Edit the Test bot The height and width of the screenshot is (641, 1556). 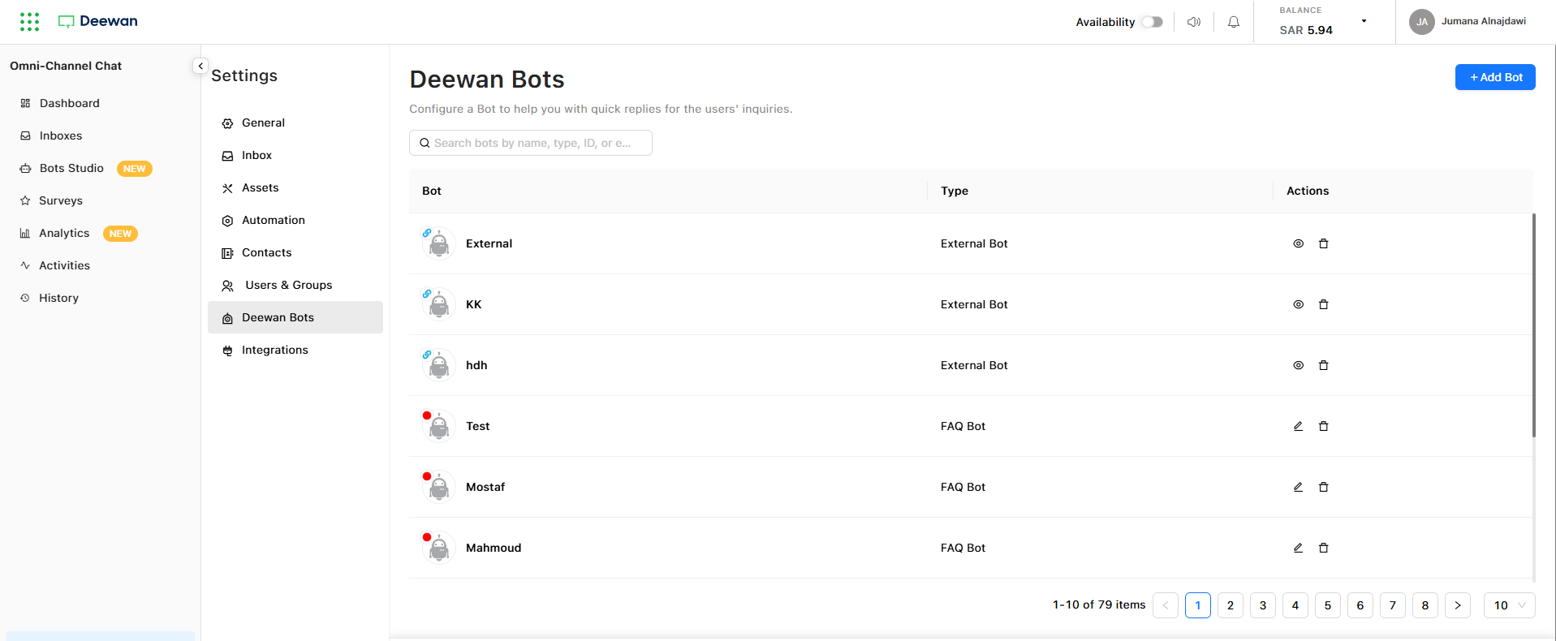1298,426
